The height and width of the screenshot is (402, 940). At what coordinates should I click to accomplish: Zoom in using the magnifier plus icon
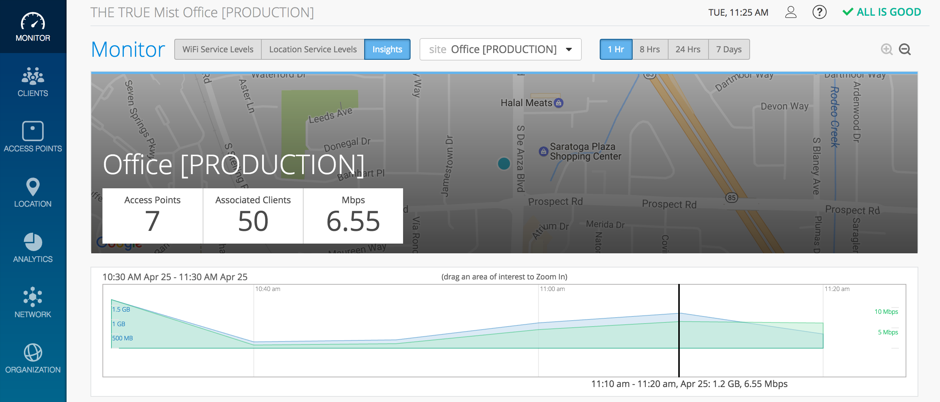click(x=887, y=49)
